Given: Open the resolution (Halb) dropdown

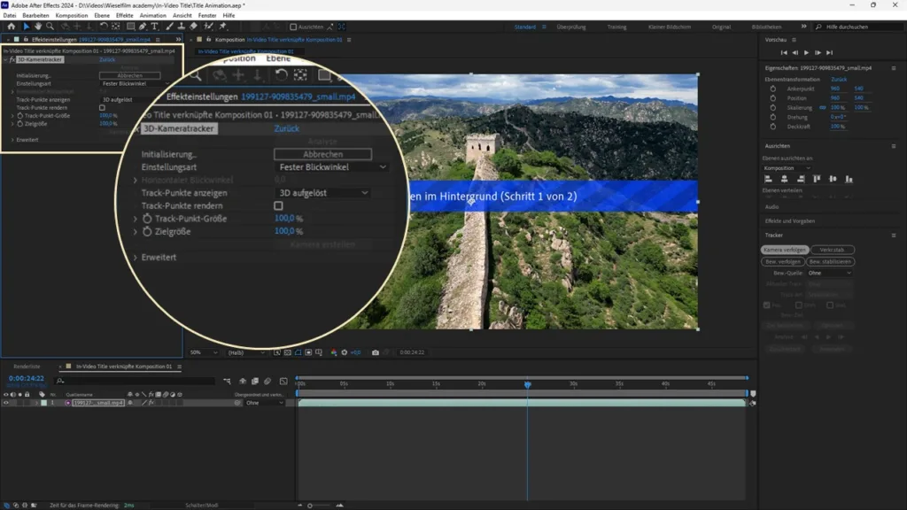Looking at the screenshot, I should pos(246,352).
